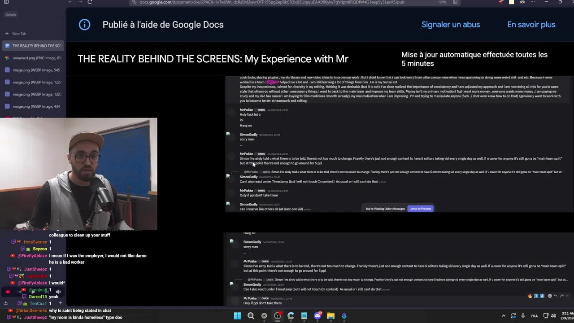This screenshot has height=323, width=574.
Task: Click the blue C-shaped app taskbar icon
Action: pos(291,316)
